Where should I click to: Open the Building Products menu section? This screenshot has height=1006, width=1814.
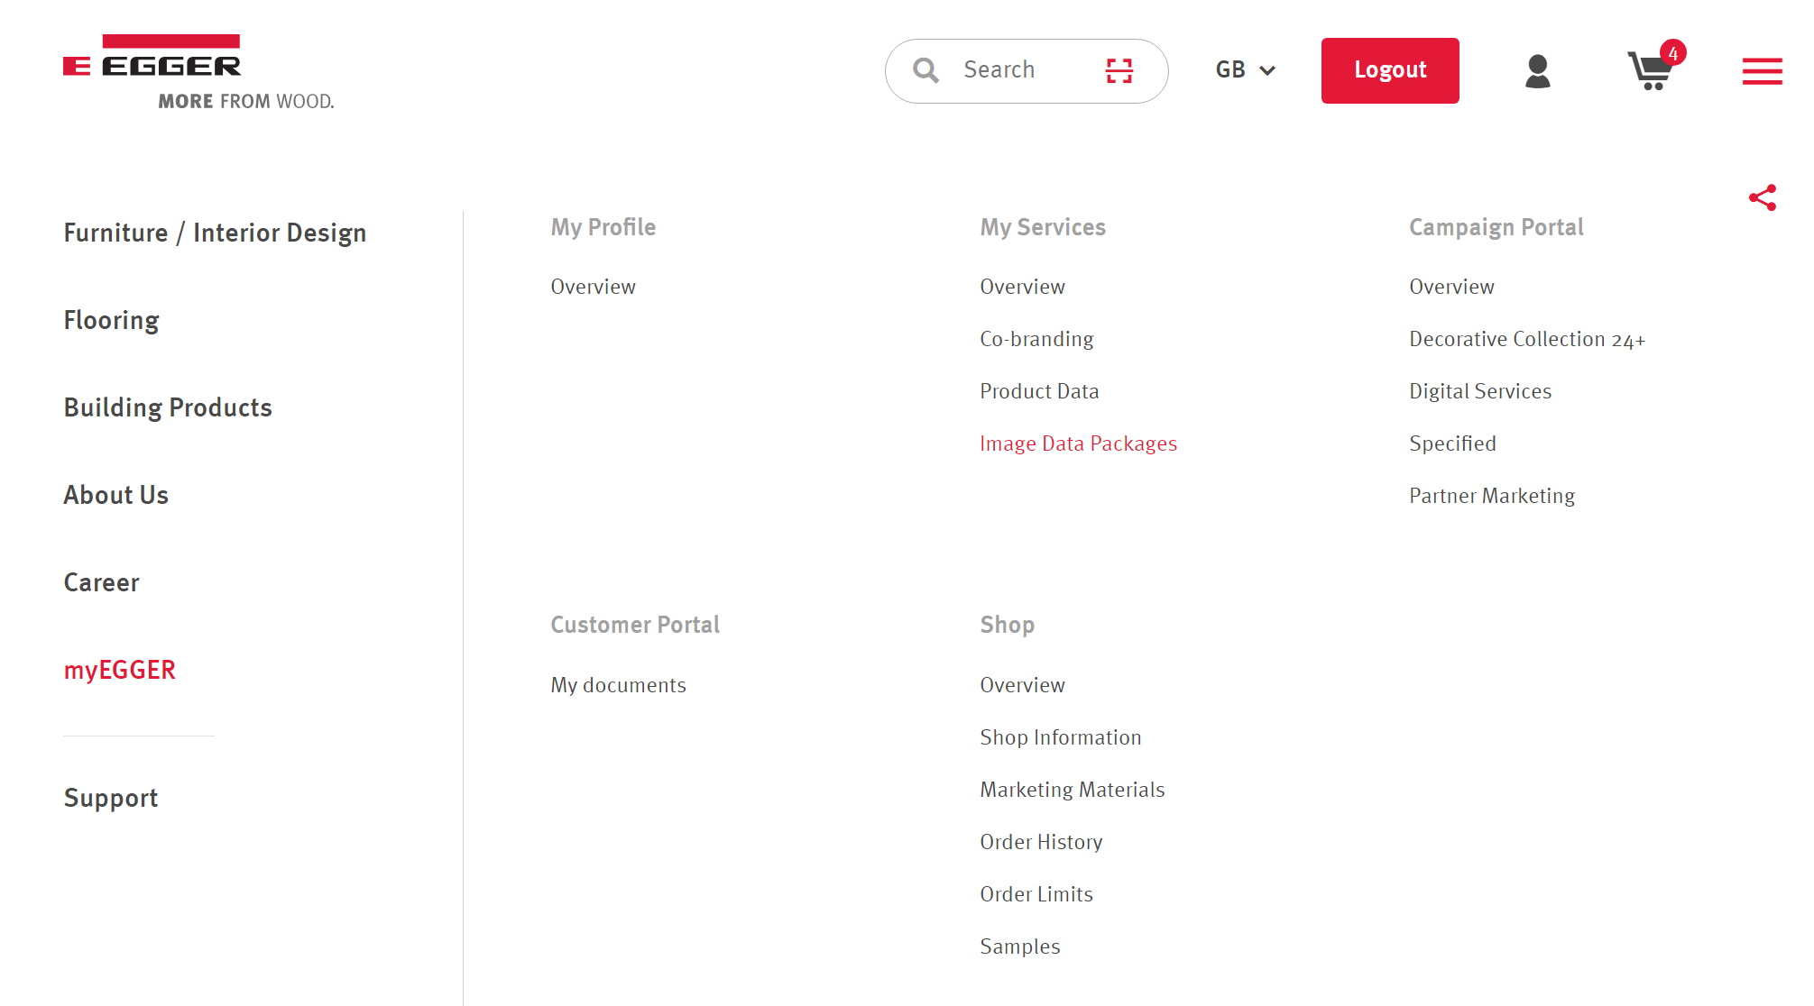coord(168,407)
